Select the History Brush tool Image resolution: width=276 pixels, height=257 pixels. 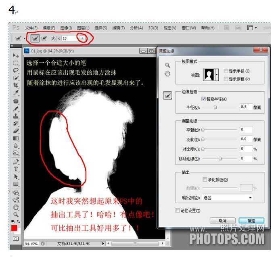[16, 123]
